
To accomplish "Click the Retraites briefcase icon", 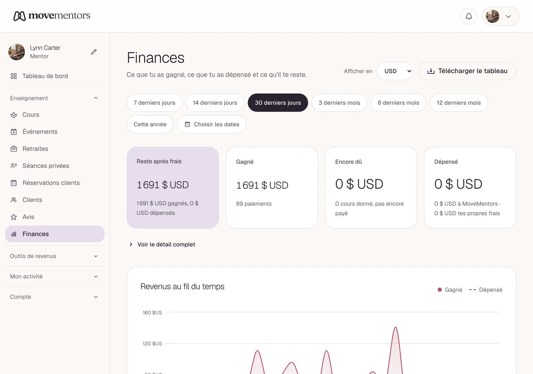I will (14, 149).
